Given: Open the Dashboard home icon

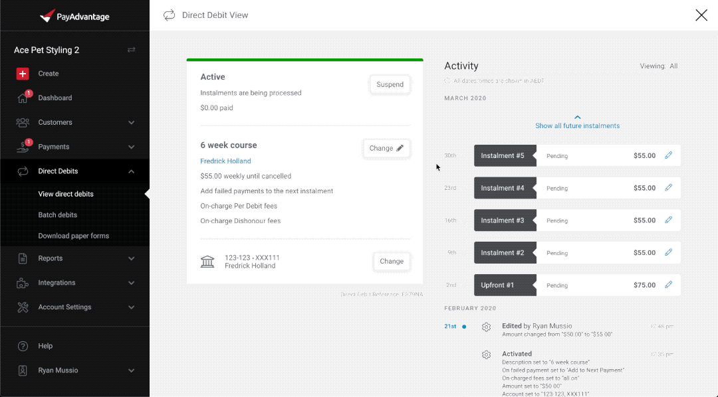Looking at the screenshot, I should 23,98.
